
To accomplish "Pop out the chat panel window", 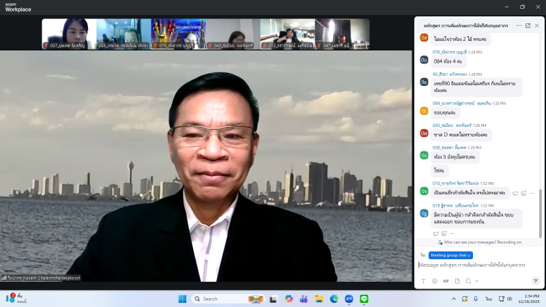I will tap(528, 25).
